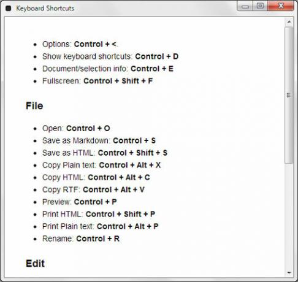Viewport: 298px width, 282px height.
Task: Close the Keyboard Shortcuts window
Action: [281, 6]
